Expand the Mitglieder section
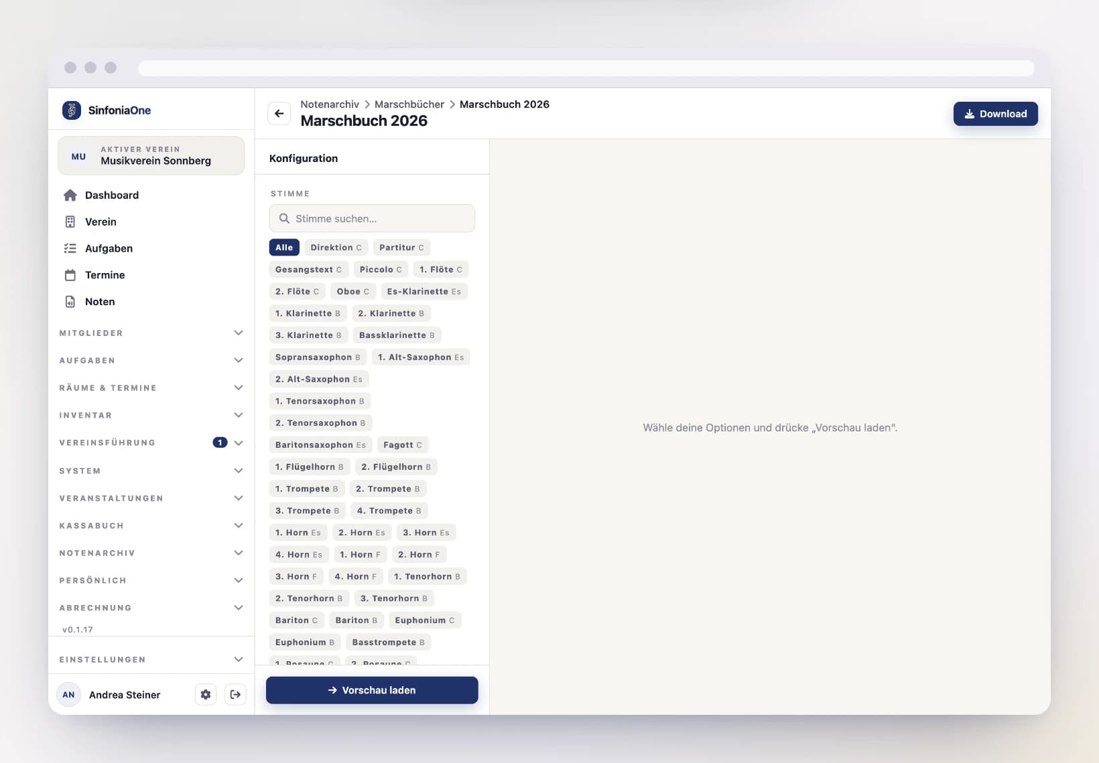This screenshot has width=1099, height=763. (151, 333)
